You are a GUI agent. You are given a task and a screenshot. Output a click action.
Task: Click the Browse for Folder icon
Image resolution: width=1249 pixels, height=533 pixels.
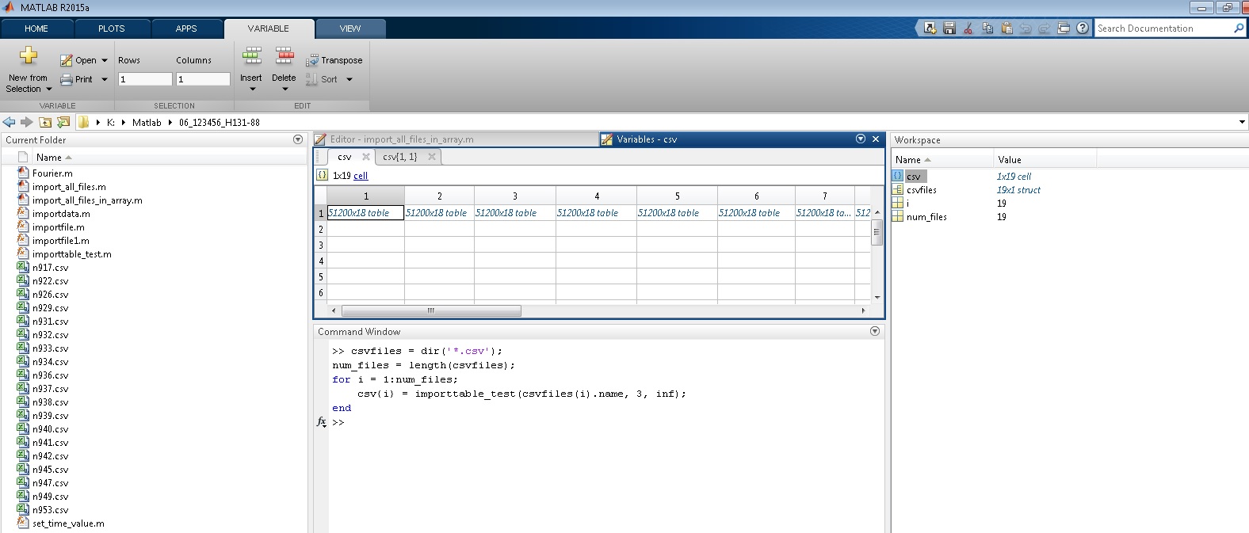tap(63, 122)
